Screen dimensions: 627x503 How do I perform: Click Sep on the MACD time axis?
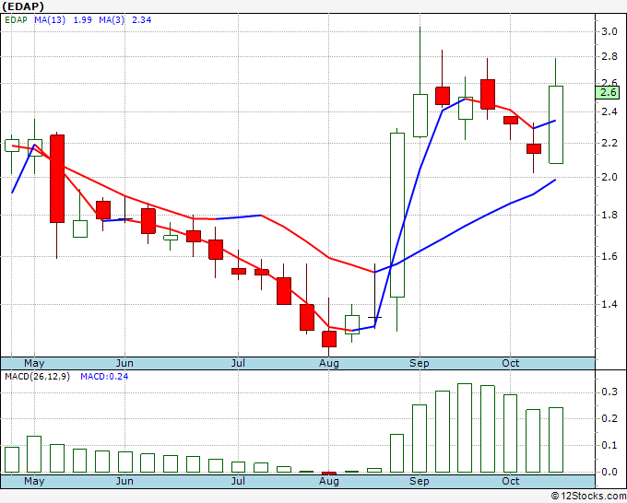(x=419, y=481)
